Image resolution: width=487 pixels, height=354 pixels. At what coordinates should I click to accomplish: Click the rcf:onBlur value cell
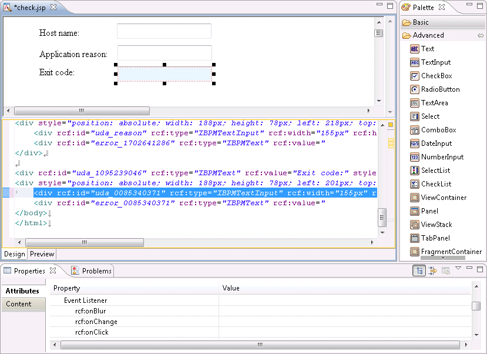click(x=345, y=311)
